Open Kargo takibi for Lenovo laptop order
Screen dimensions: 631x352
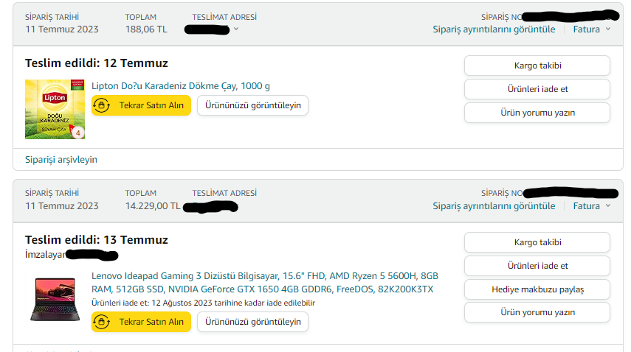tap(537, 242)
